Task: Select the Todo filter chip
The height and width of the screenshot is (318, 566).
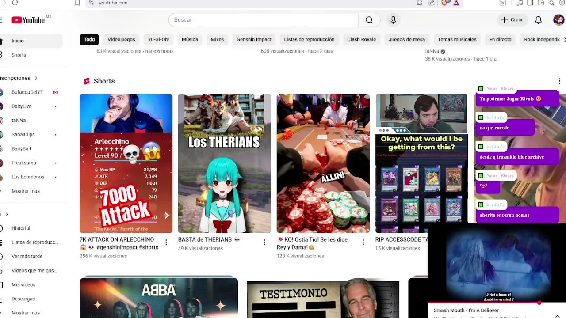Action: 89,39
